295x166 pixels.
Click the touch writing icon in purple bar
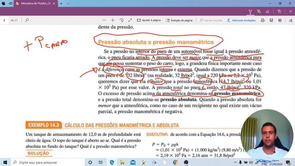pyautogui.click(x=279, y=12)
